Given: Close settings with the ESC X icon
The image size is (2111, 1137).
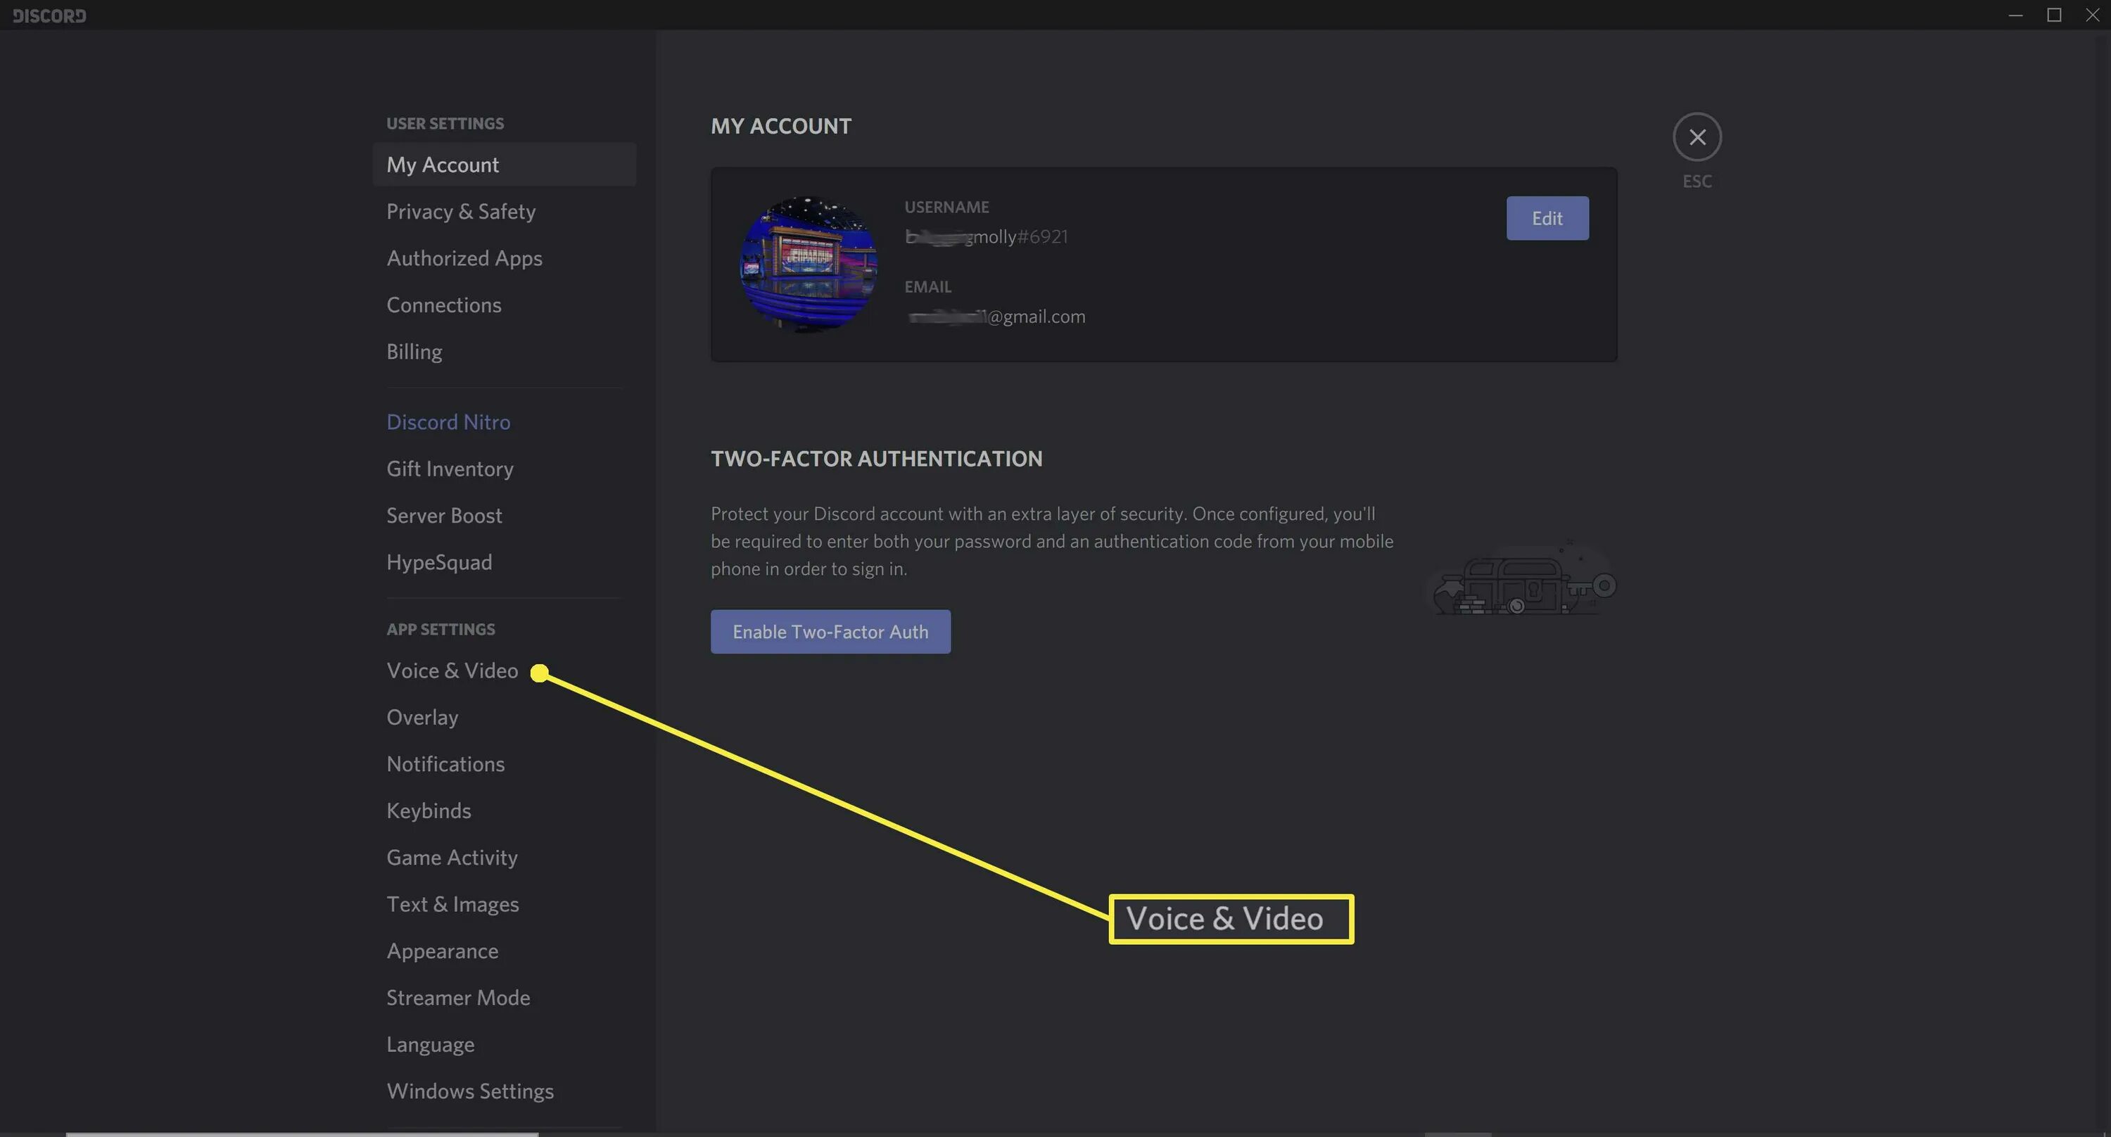Looking at the screenshot, I should (x=1697, y=136).
